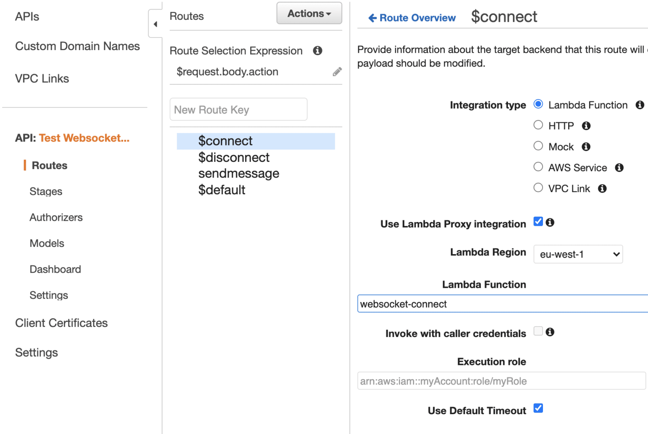Click info icon beside Route Selection Expression
This screenshot has width=648, height=434.
coord(318,51)
